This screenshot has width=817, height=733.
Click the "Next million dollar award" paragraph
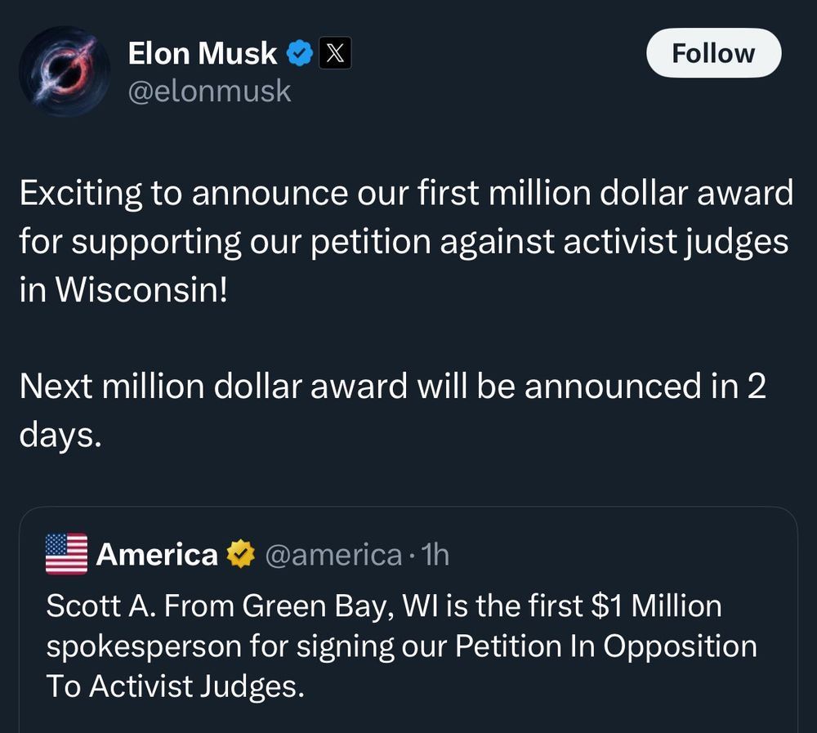392,410
